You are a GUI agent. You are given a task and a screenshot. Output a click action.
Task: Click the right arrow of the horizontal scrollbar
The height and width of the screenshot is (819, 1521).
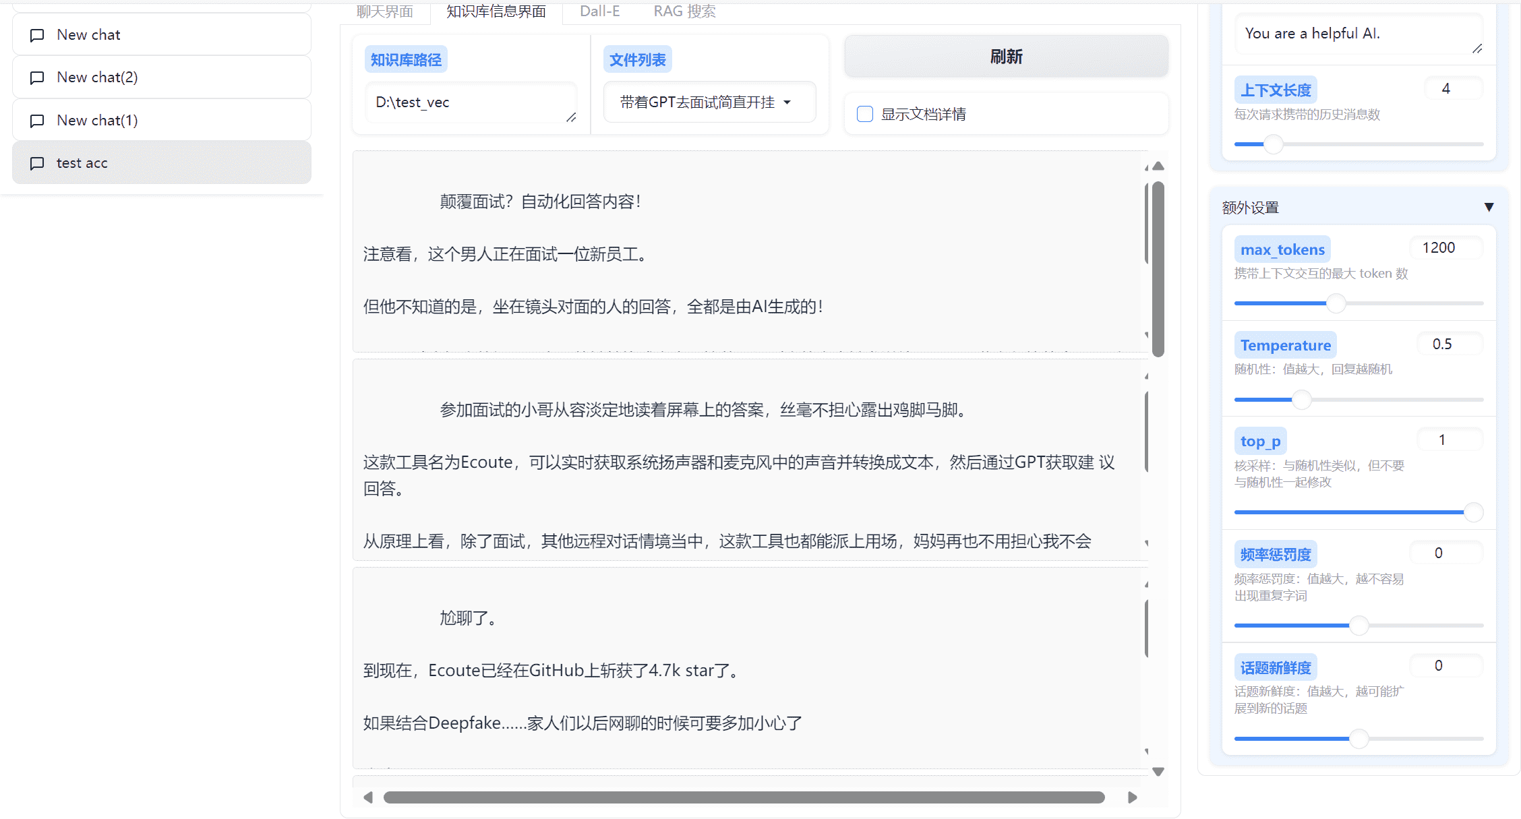(x=1133, y=797)
